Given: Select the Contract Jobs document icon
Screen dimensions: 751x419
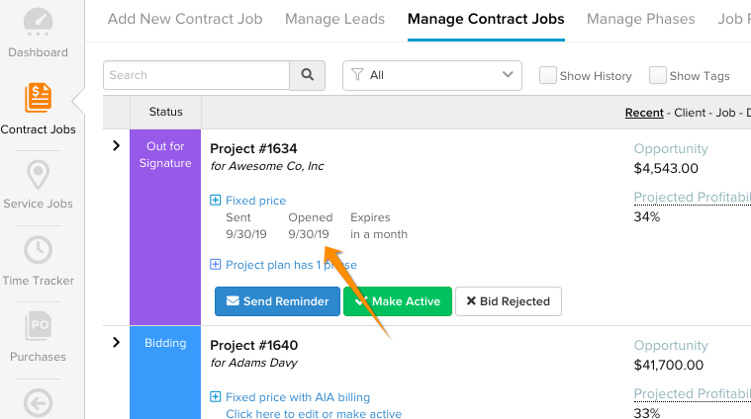Looking at the screenshot, I should pos(38,98).
